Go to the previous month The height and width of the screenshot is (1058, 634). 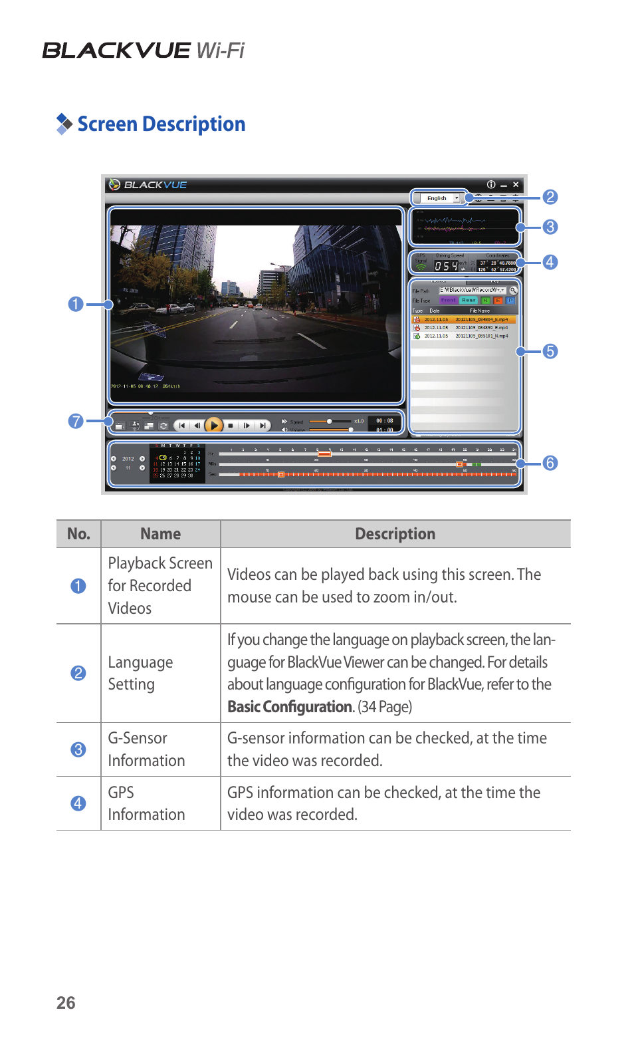click(114, 467)
